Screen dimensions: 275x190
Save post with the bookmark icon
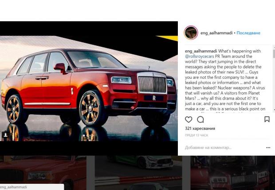tap(267, 119)
